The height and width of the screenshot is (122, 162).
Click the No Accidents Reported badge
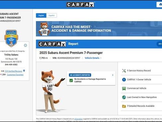tap(80, 75)
